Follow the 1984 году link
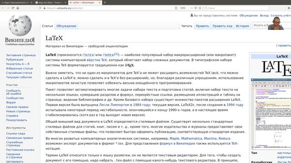Screen dimensions: 291x163 [141, 105]
